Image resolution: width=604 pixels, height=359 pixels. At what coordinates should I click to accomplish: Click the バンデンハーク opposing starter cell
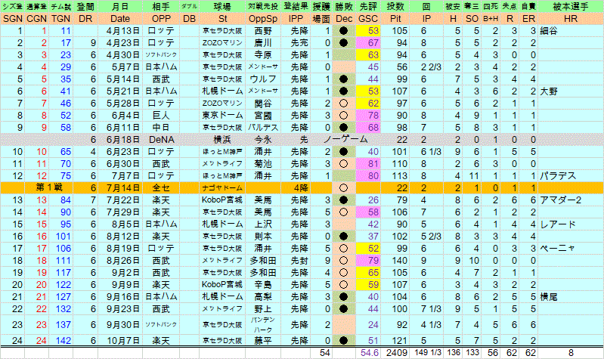tap(263, 325)
